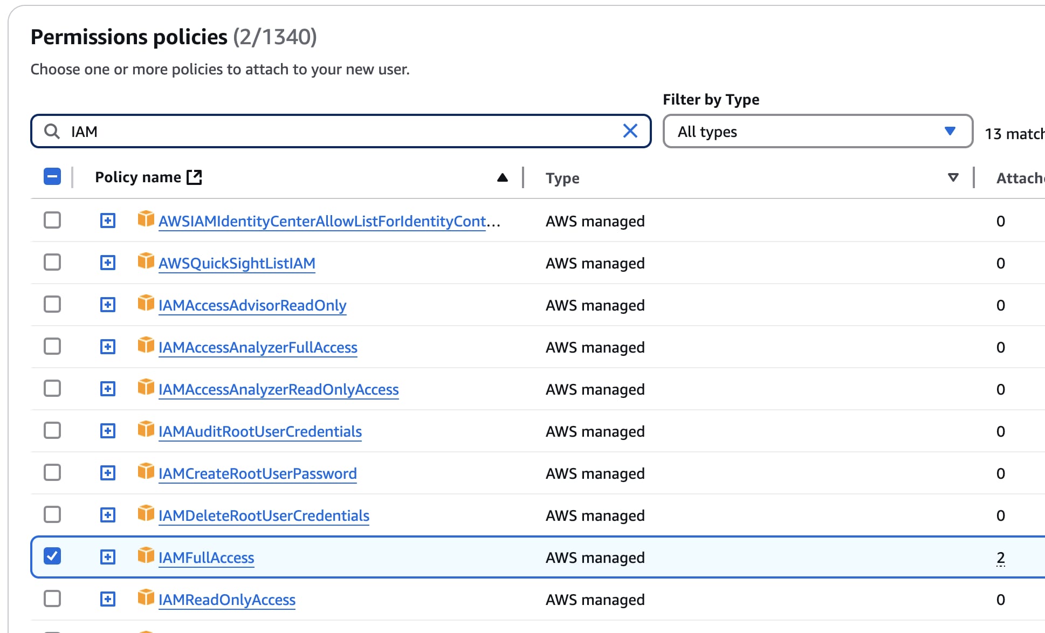Clear the IAM search text
The image size is (1045, 633).
(x=630, y=131)
